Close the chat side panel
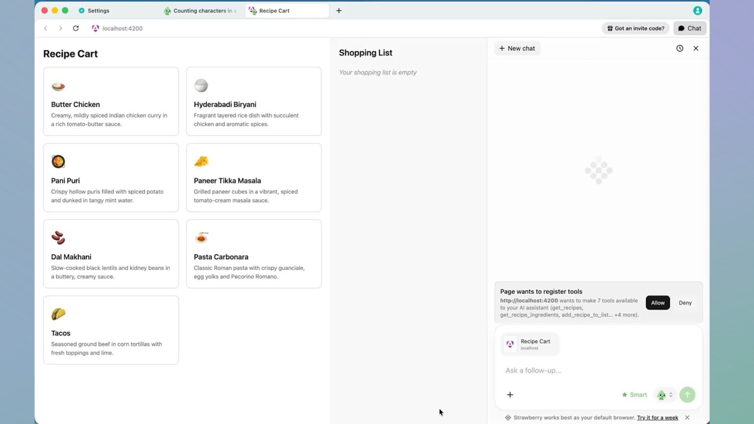 695,48
